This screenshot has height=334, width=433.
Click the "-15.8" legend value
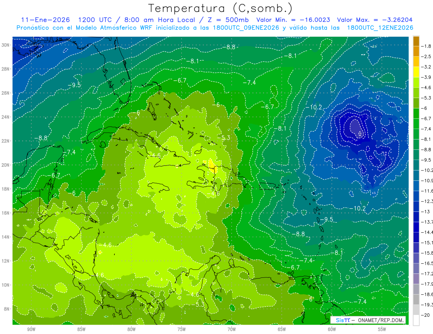tap(427, 253)
